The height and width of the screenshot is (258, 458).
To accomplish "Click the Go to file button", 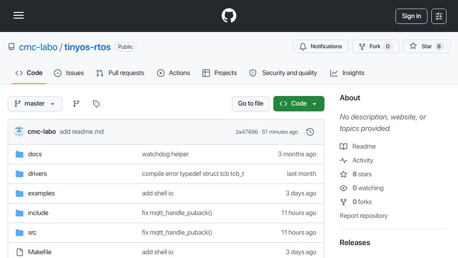I will 250,104.
